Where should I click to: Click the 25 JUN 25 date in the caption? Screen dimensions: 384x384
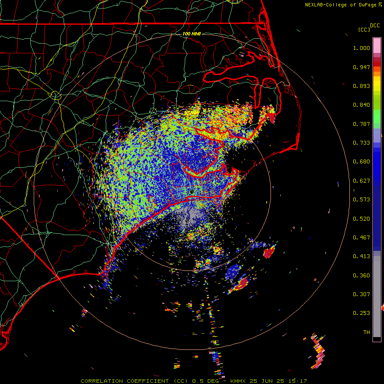[x=267, y=381]
